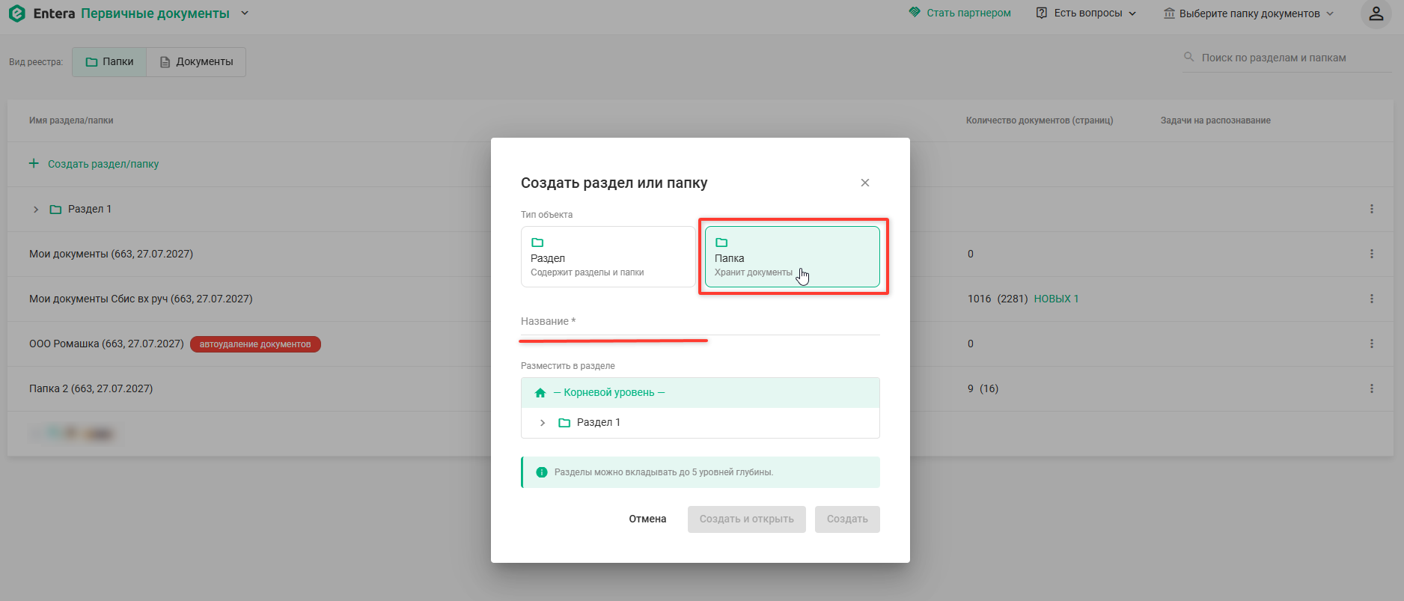Open the Выберите папку документов dropdown

[x=1249, y=13]
